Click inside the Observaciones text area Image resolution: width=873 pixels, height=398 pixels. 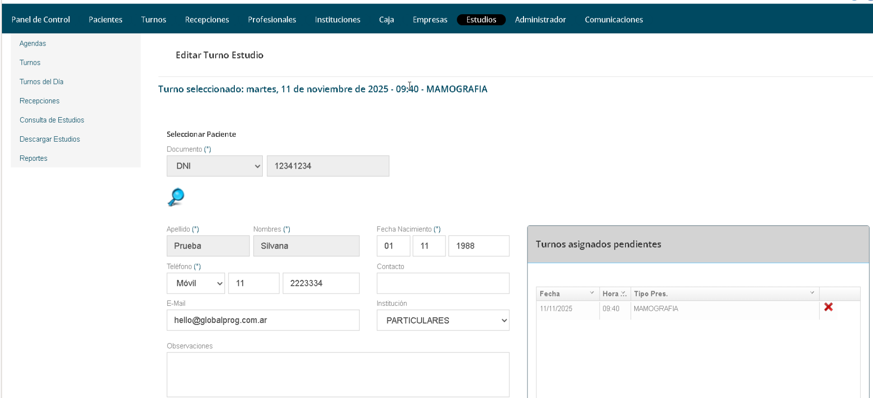pyautogui.click(x=338, y=374)
